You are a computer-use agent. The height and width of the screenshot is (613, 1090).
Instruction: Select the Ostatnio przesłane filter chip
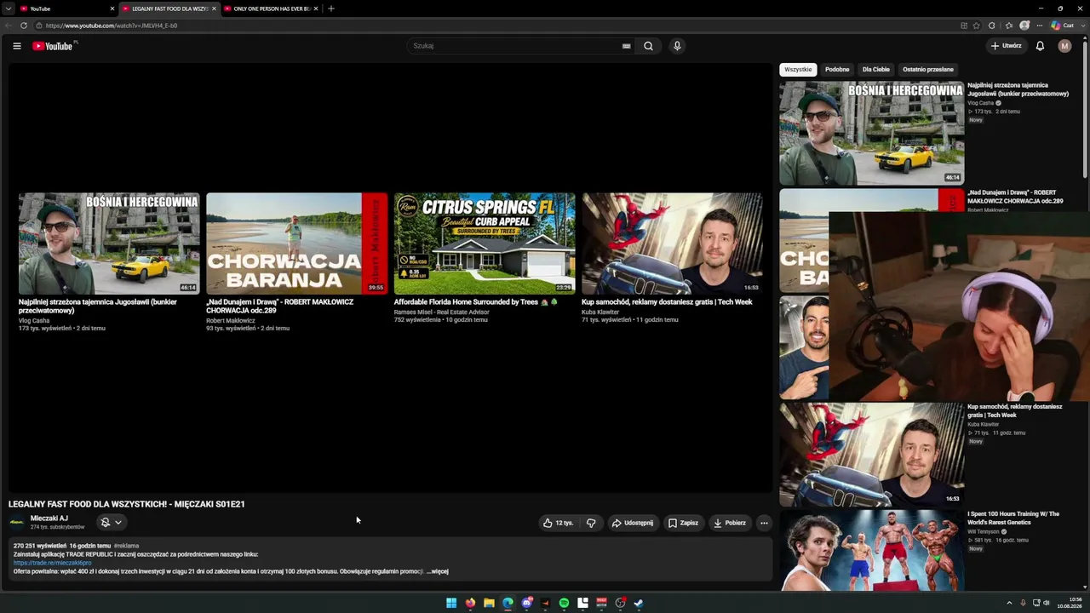pos(928,70)
